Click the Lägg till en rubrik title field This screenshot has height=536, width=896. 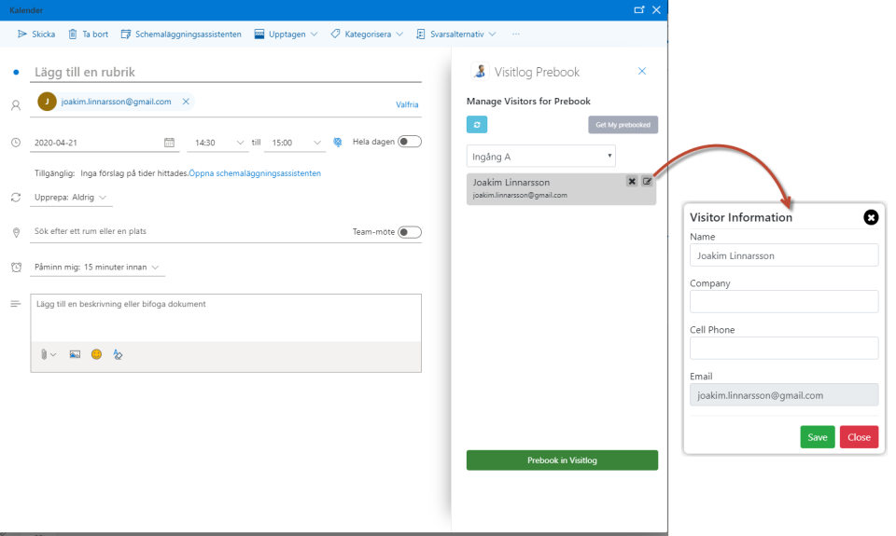226,72
